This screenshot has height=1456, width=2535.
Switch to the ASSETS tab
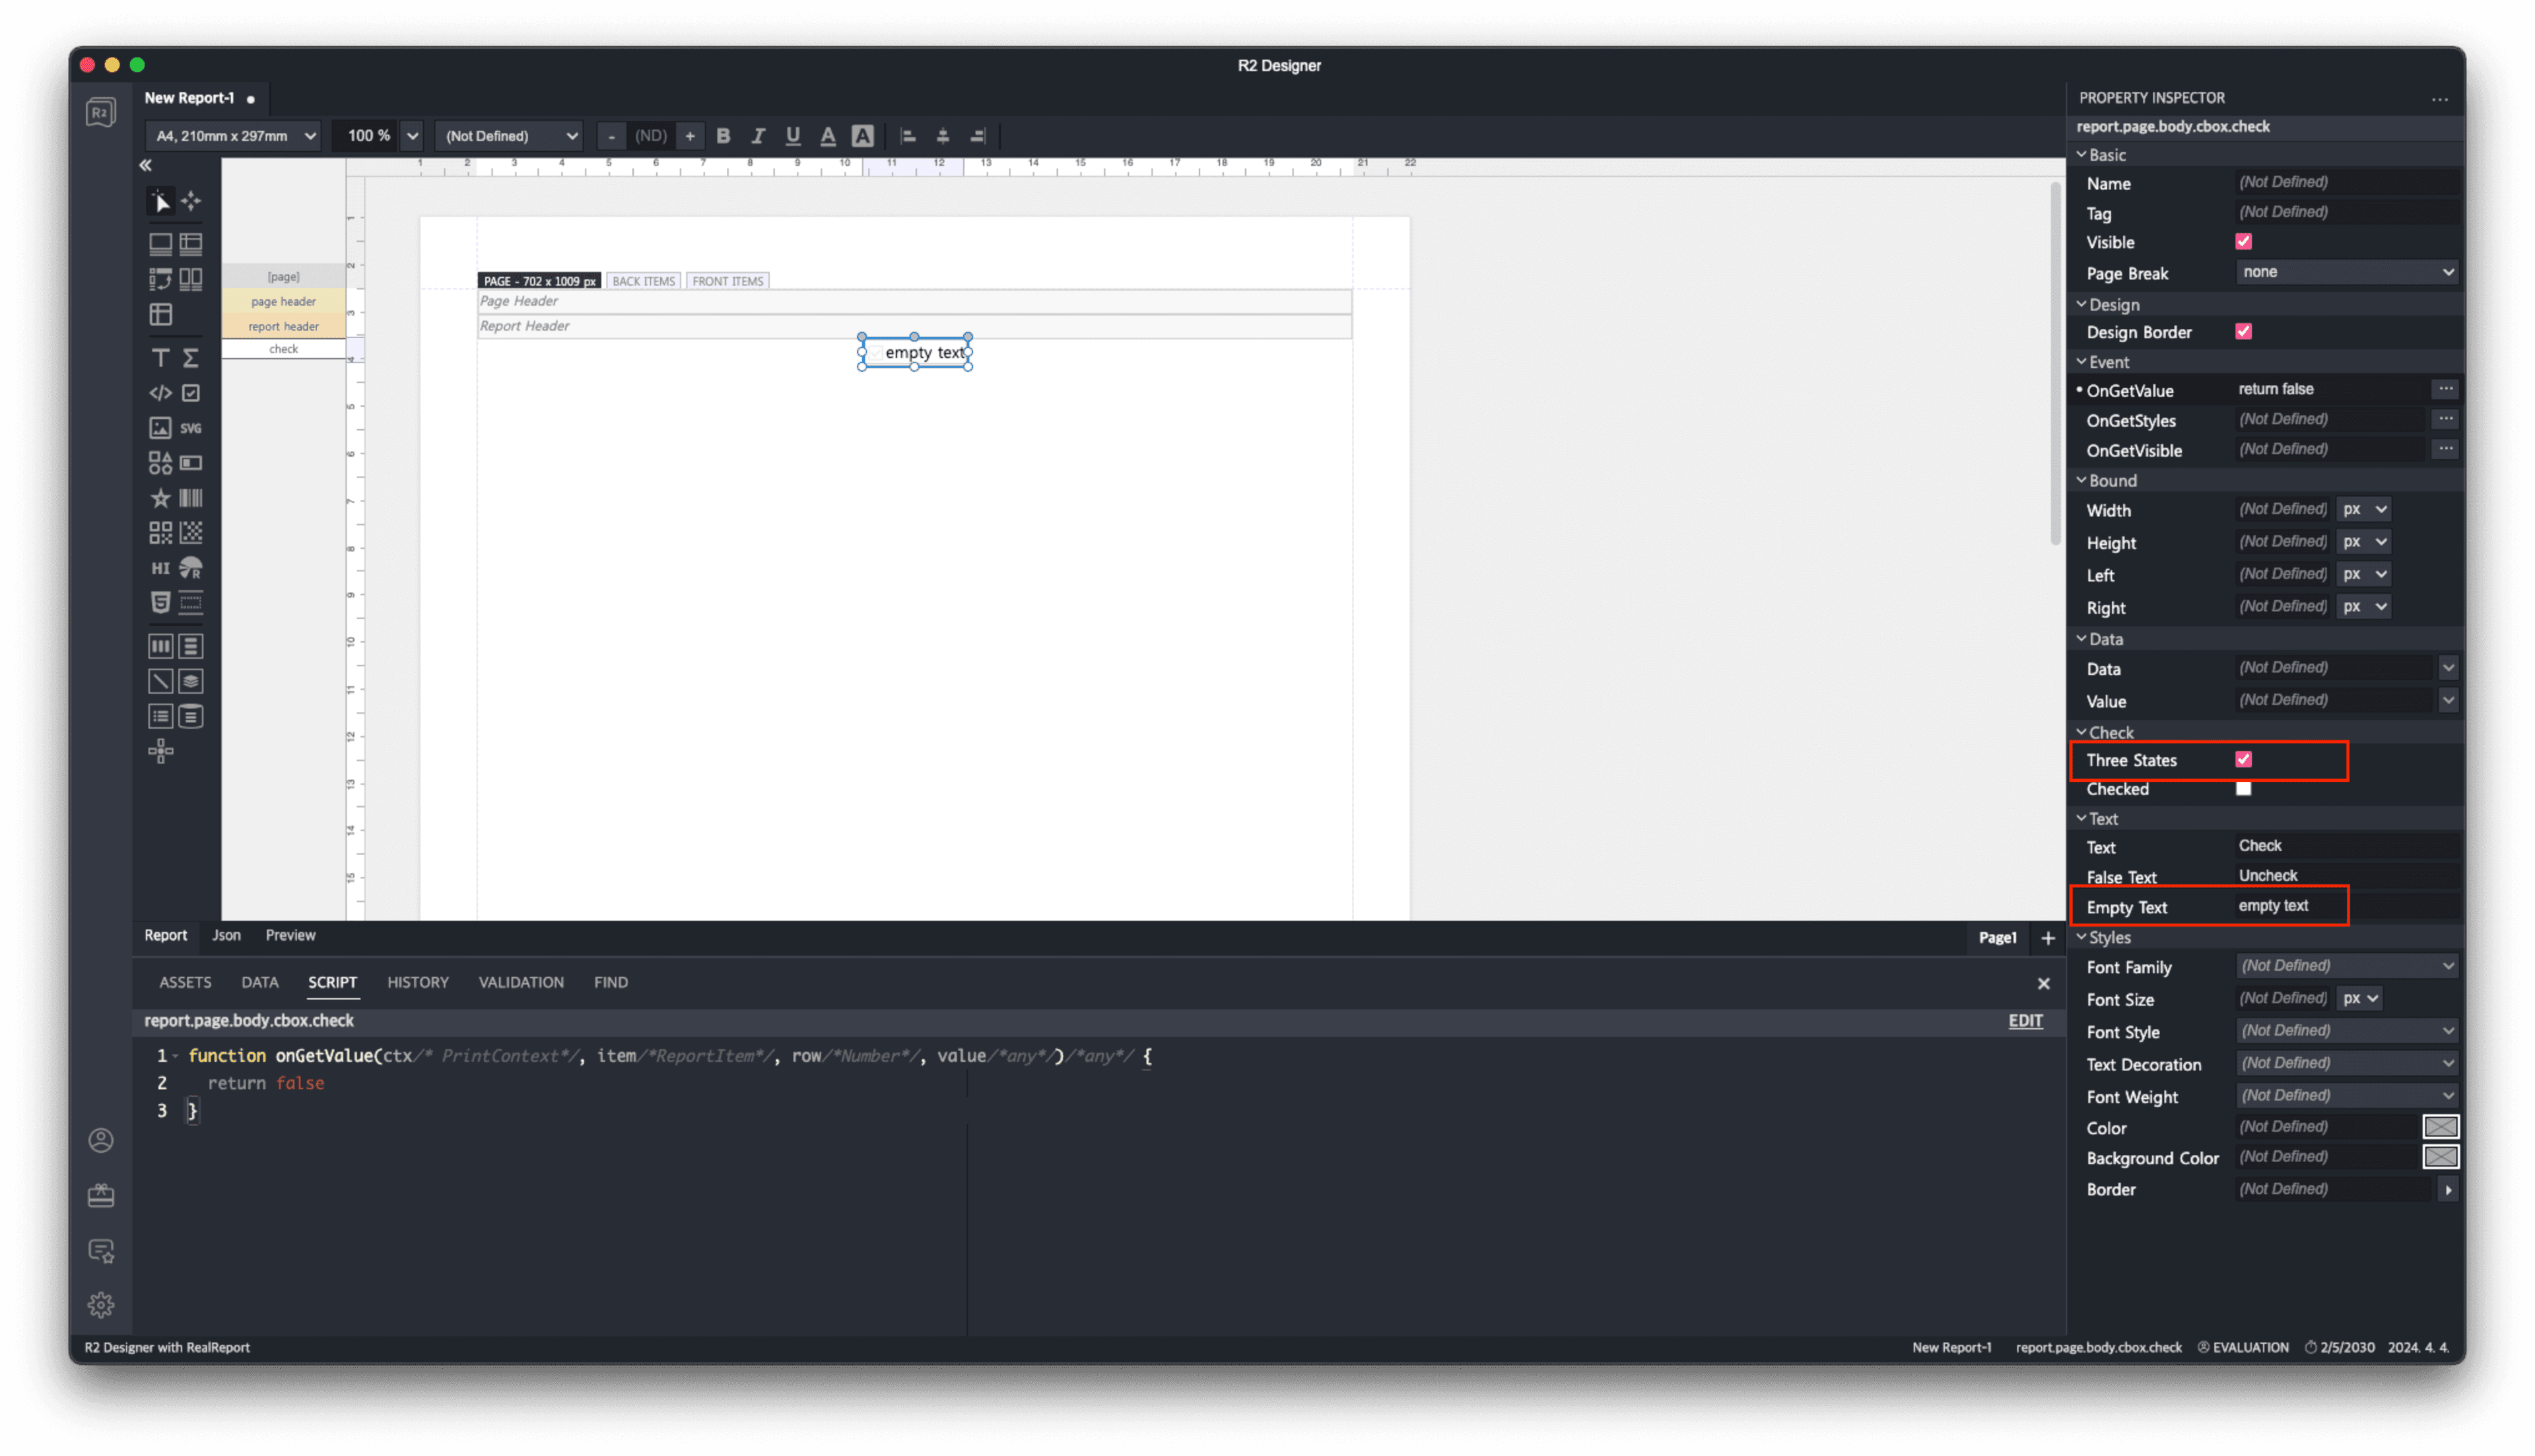coord(185,983)
